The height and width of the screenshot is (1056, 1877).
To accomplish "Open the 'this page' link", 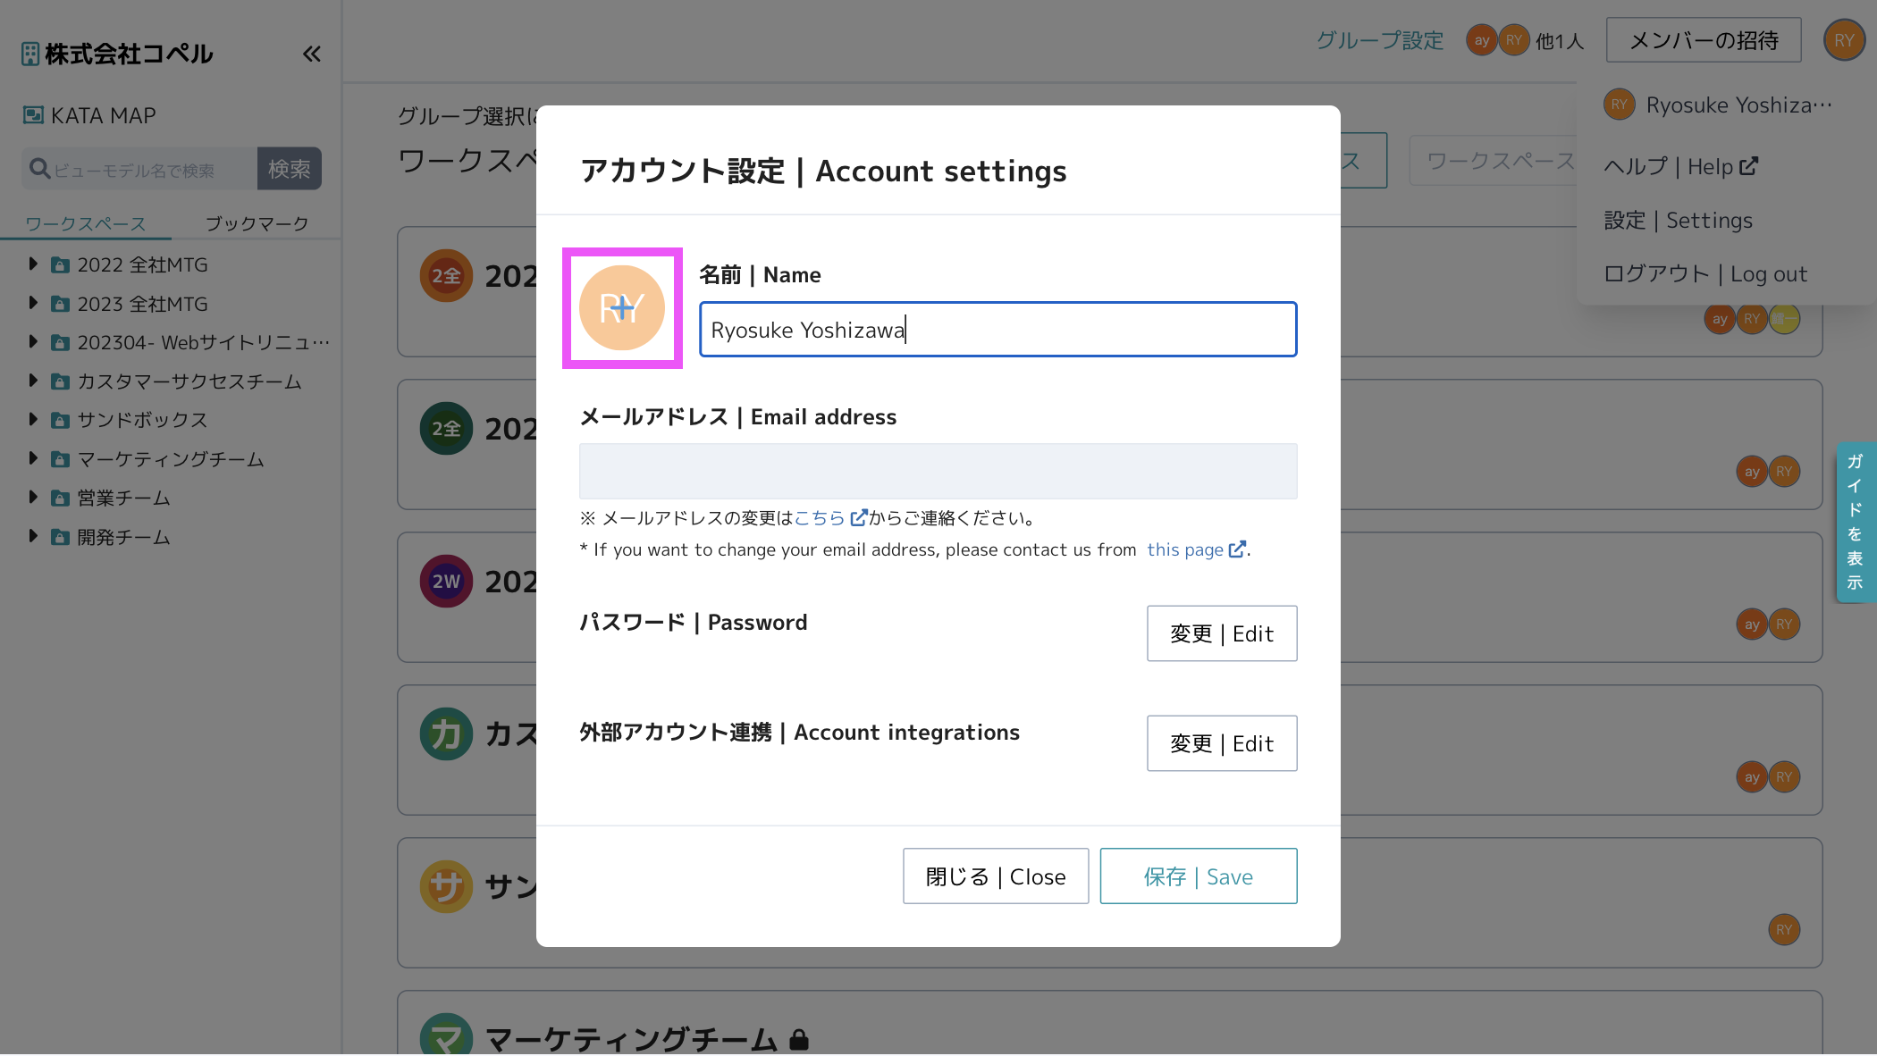I will (1196, 550).
